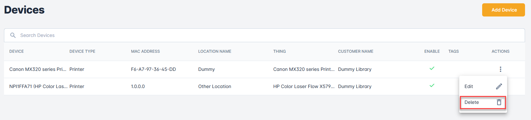Screen dimensions: 531x120
Task: Focus the Search Devices field
Action: (265, 35)
